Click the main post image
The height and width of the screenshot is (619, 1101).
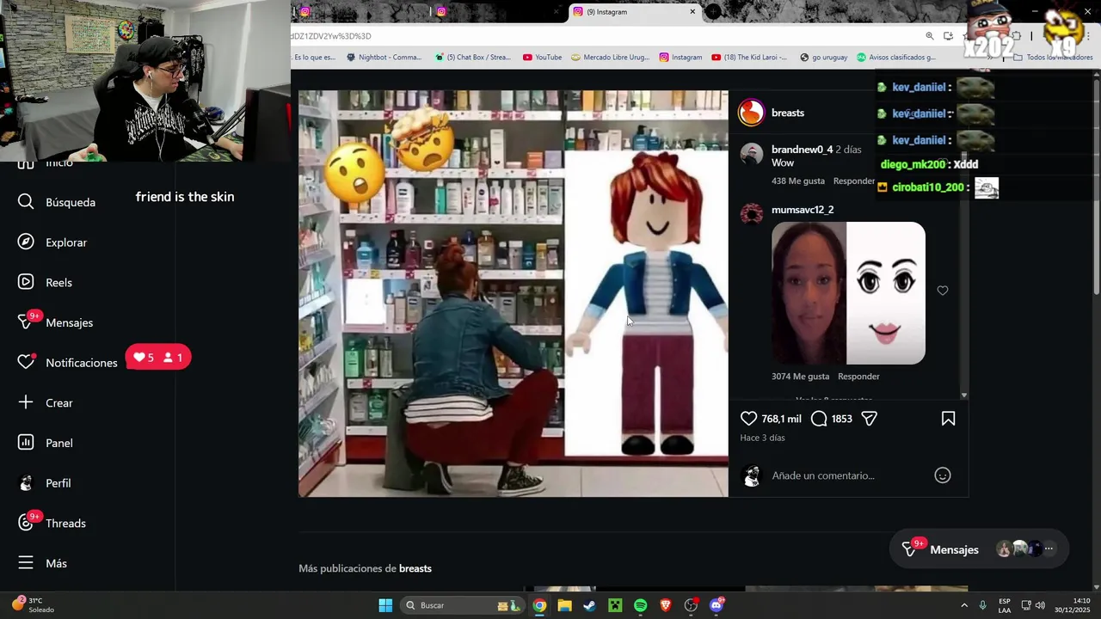514,293
